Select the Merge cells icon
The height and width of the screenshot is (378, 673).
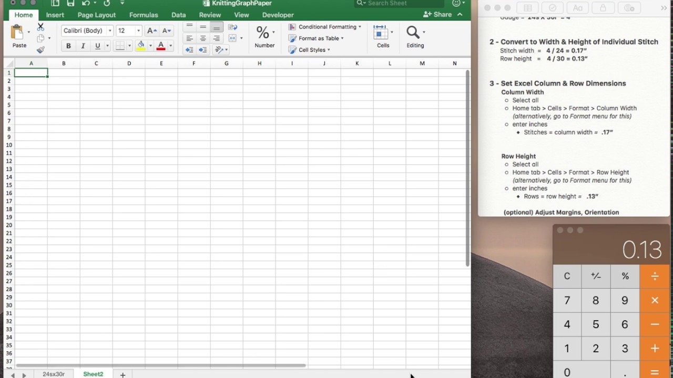coord(233,38)
